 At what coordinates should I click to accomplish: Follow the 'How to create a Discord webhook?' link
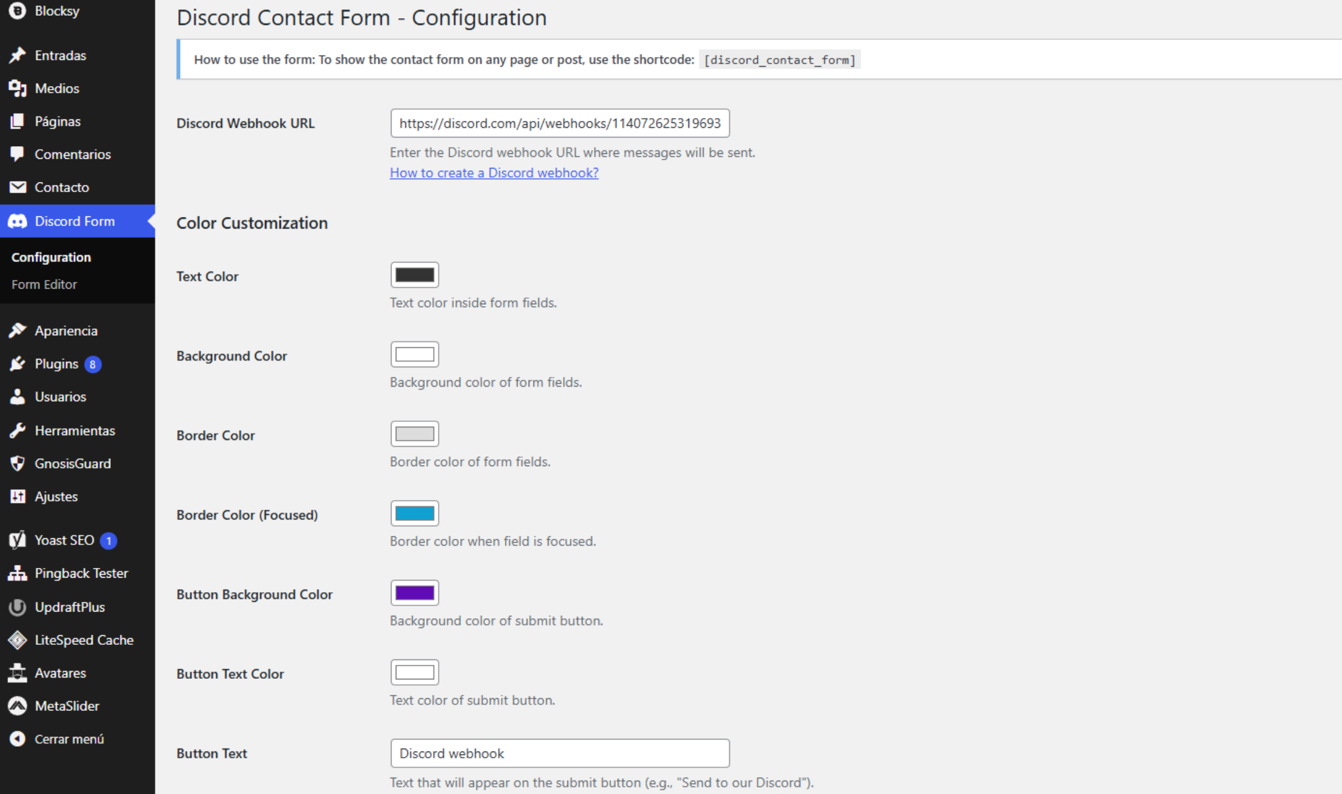pyautogui.click(x=494, y=173)
